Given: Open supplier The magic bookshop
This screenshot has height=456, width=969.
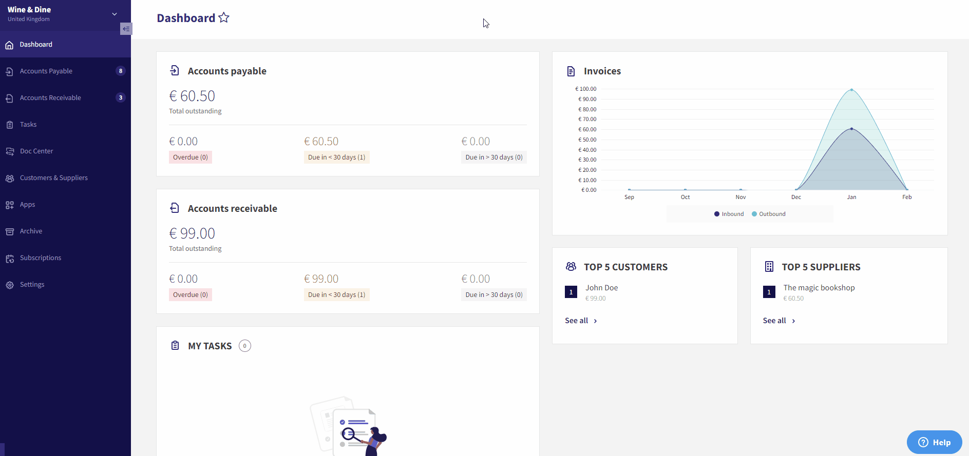Looking at the screenshot, I should tap(819, 288).
